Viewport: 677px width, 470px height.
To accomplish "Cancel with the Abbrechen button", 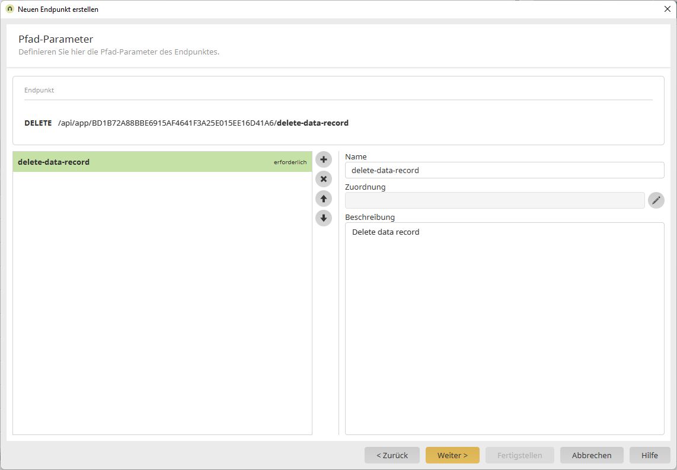I will [x=592, y=455].
